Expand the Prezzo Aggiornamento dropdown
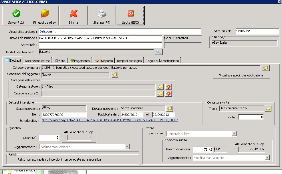 tap(267, 157)
